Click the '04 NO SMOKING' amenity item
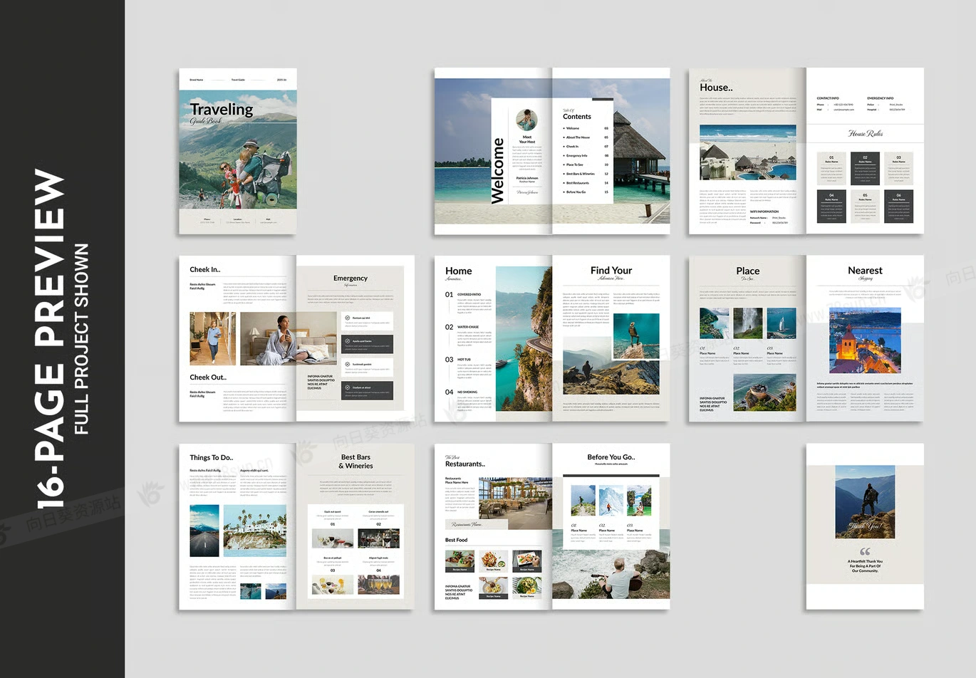The height and width of the screenshot is (678, 976). (467, 392)
